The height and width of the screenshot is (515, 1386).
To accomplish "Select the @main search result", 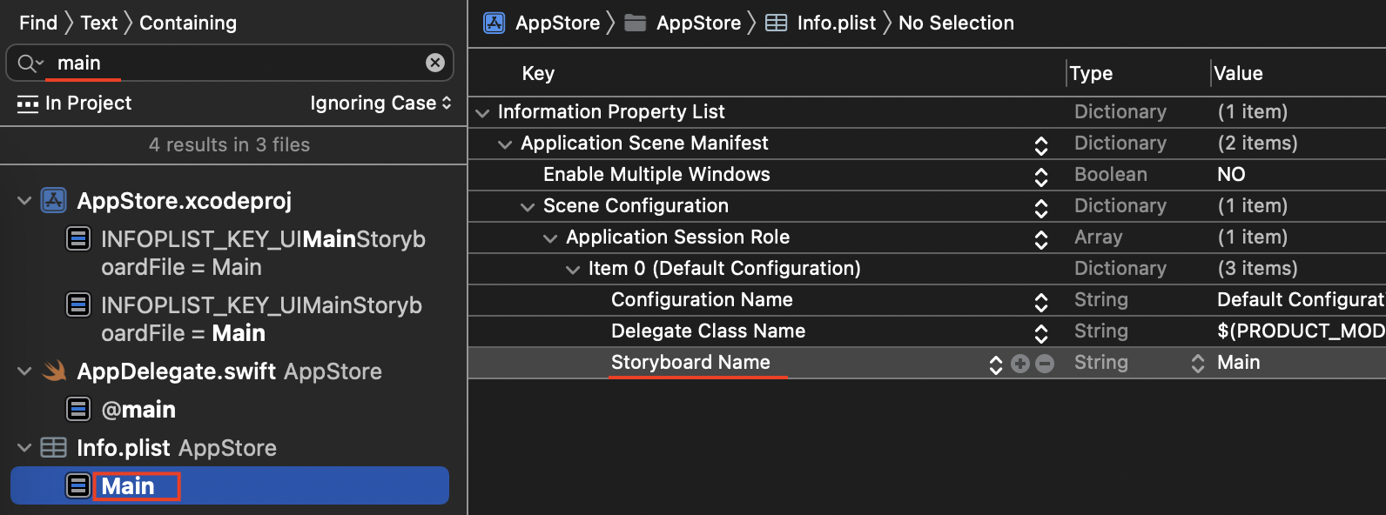I will point(138,410).
